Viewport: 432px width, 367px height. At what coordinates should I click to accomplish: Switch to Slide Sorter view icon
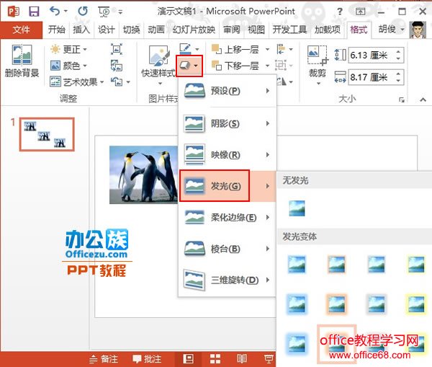215,359
